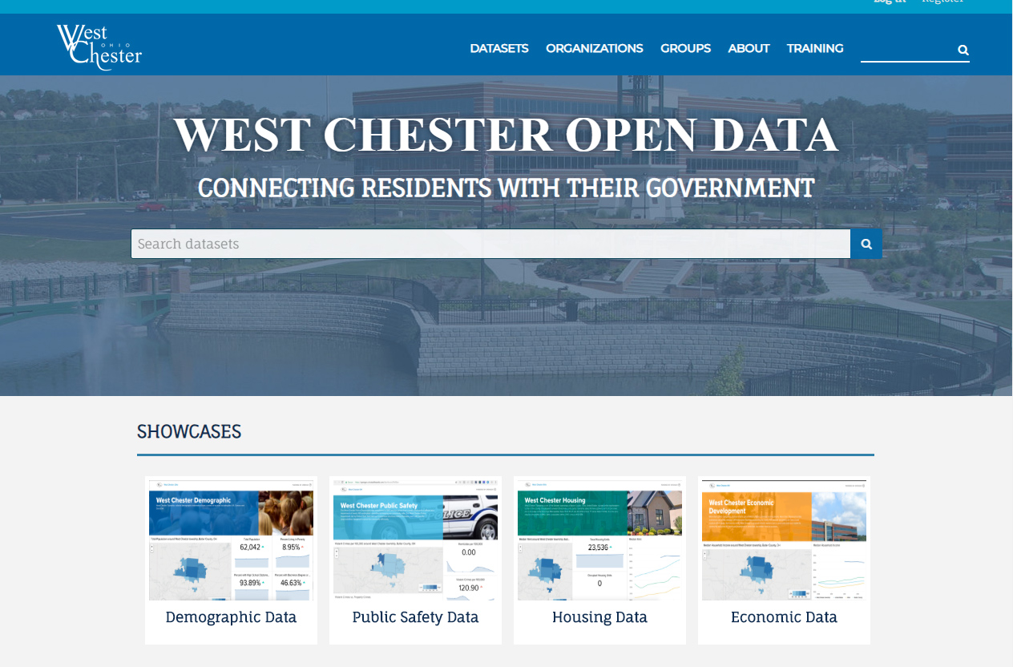Viewport: 1013px width, 667px height.
Task: Open the Public Safety Data showcase thumbnail
Action: pyautogui.click(x=415, y=539)
